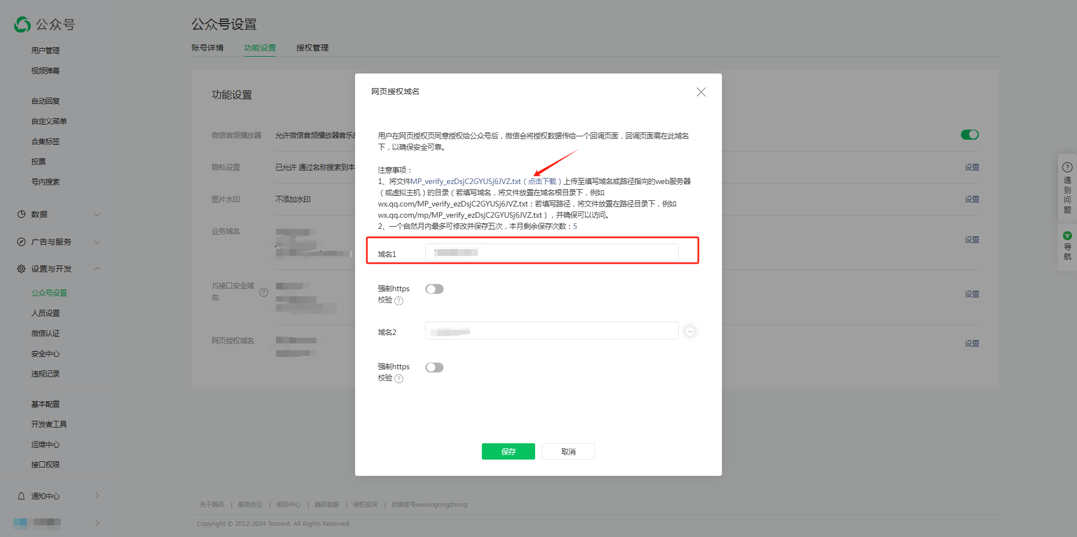Click 设置 in the JS接口安全域名 row
The image size is (1077, 537).
(972, 294)
